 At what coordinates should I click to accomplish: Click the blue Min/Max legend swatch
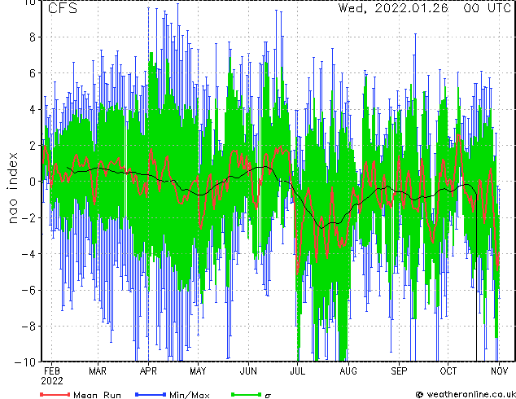point(151,394)
